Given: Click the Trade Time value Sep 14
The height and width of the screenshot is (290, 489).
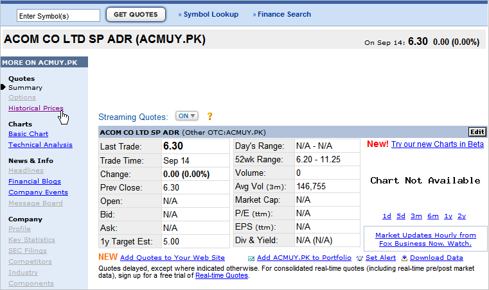Looking at the screenshot, I should [x=176, y=161].
